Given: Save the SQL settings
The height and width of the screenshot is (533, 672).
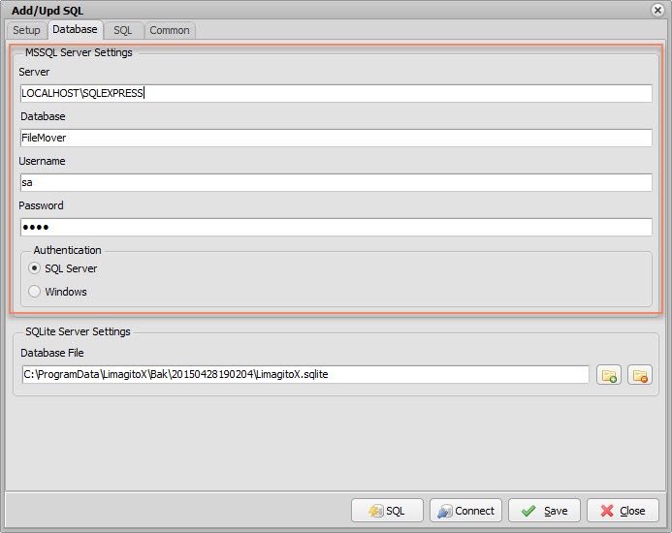Looking at the screenshot, I should click(x=544, y=511).
